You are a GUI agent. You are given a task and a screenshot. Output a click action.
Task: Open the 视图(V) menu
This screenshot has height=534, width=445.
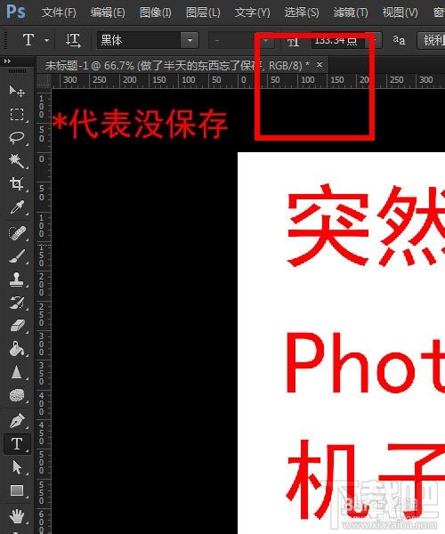click(400, 12)
